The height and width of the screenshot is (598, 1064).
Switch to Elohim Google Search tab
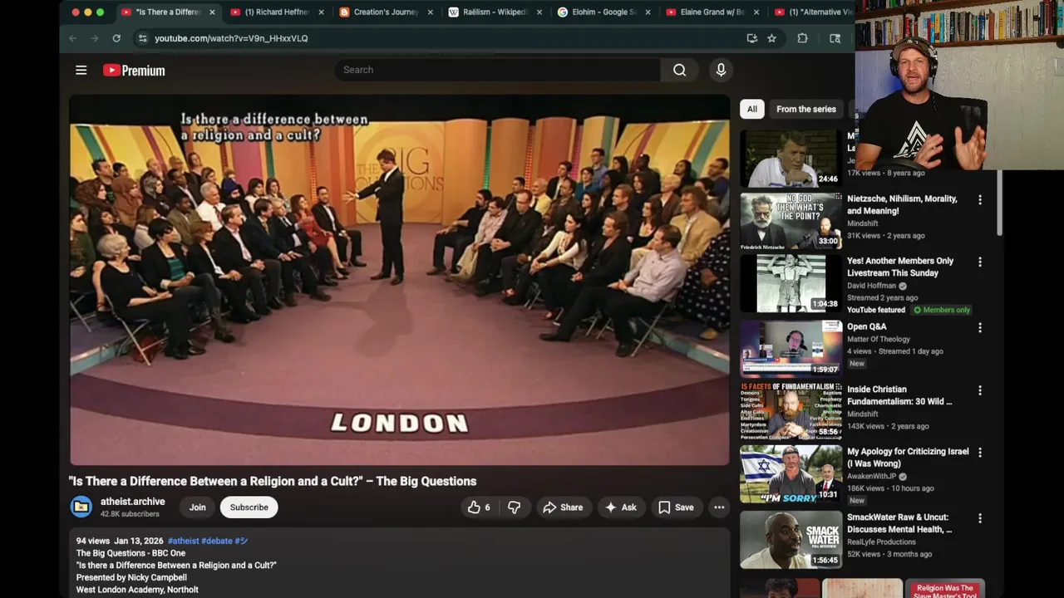(x=604, y=12)
